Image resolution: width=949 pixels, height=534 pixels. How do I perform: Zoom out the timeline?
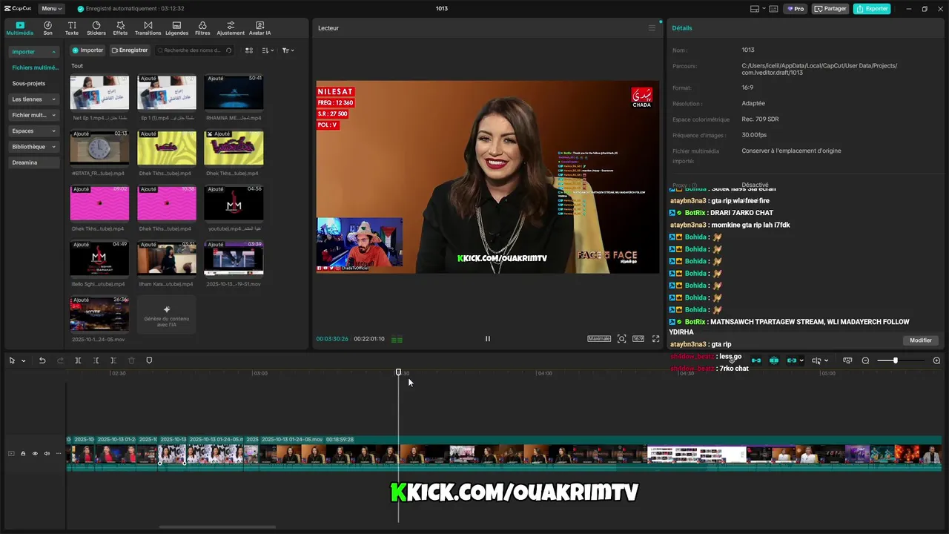[x=865, y=361]
